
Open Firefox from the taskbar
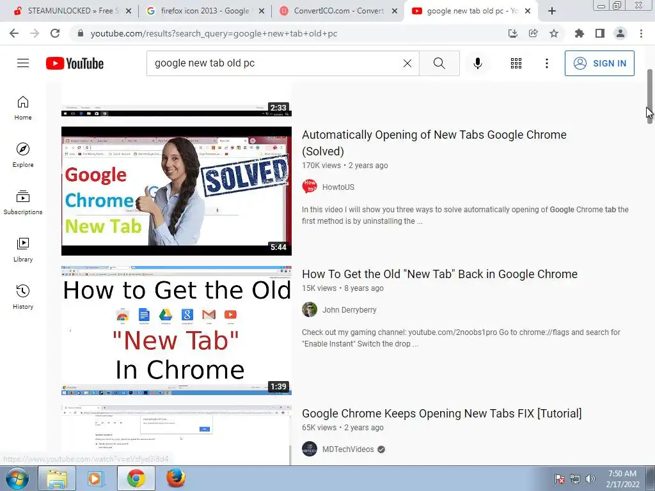(x=175, y=478)
